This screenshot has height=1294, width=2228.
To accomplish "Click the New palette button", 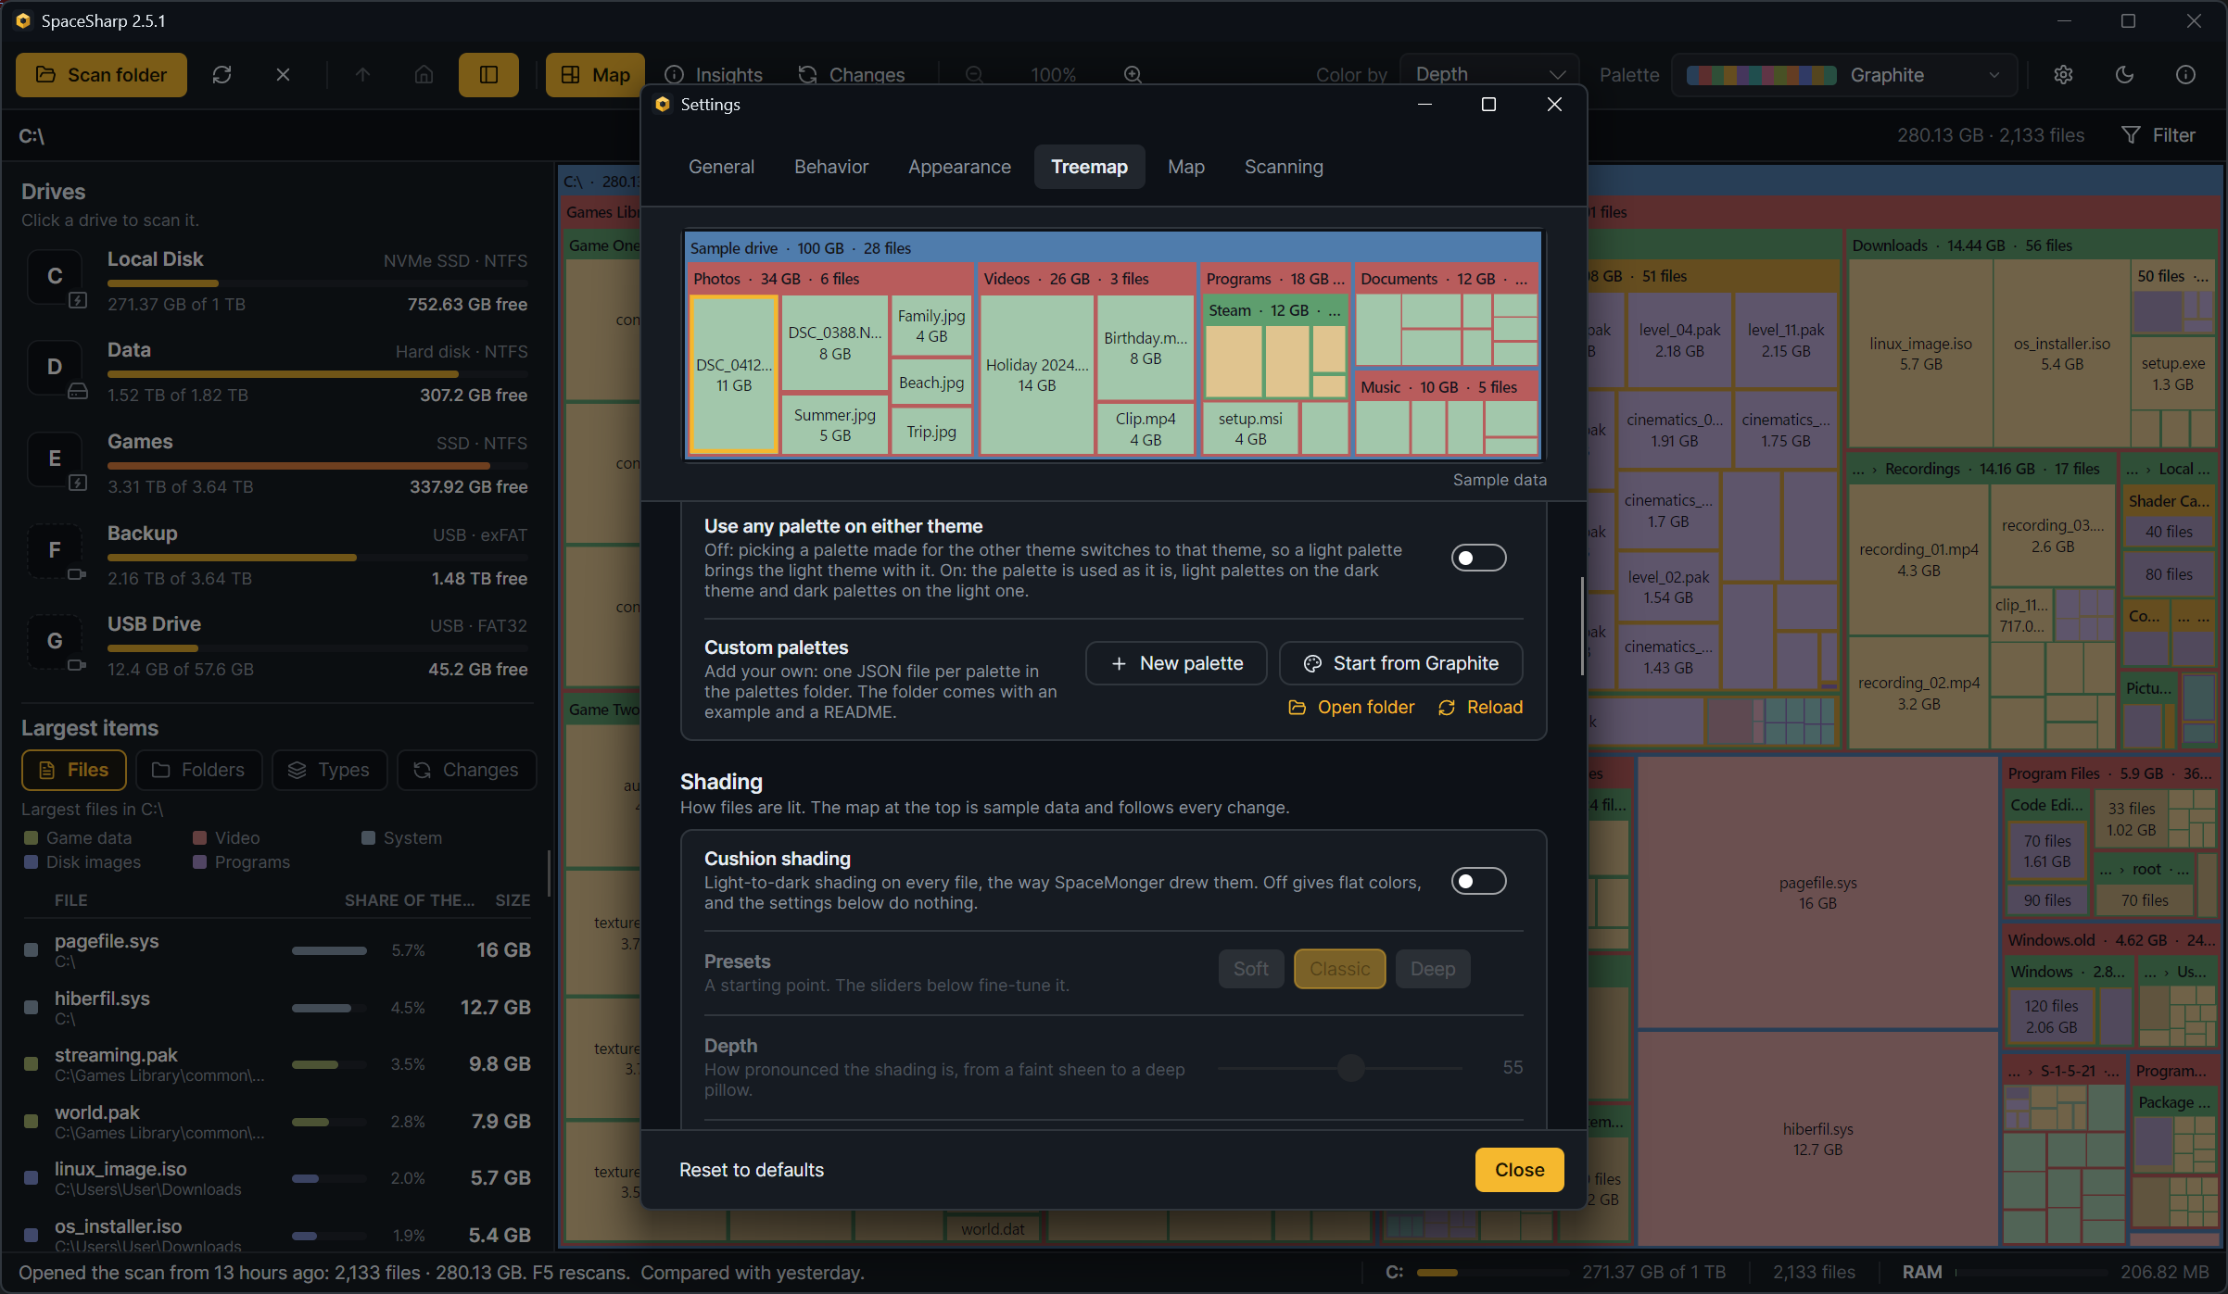I will pyautogui.click(x=1176, y=663).
